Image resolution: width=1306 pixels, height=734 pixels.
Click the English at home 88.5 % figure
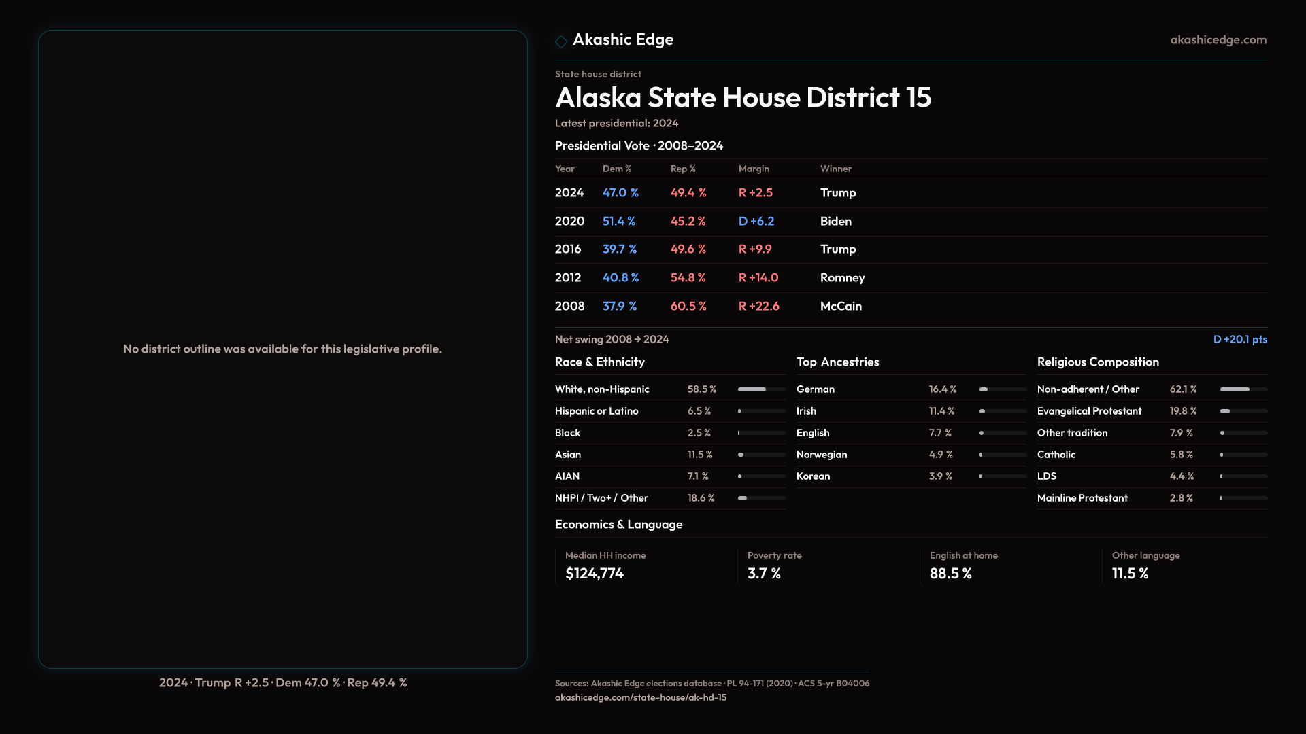point(950,574)
